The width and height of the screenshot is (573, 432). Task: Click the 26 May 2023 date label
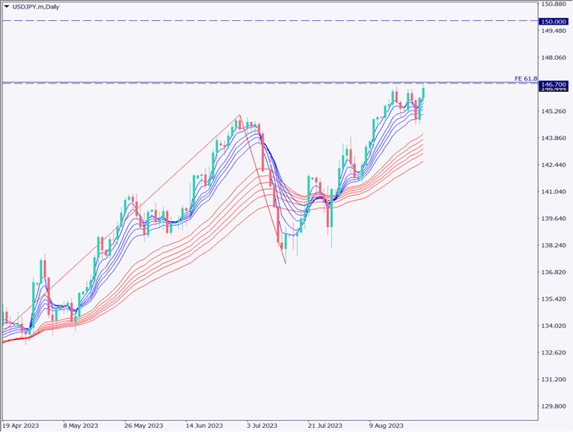click(144, 425)
